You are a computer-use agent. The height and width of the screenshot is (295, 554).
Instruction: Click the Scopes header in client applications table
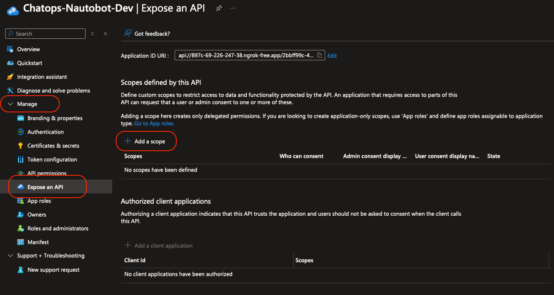pos(305,260)
